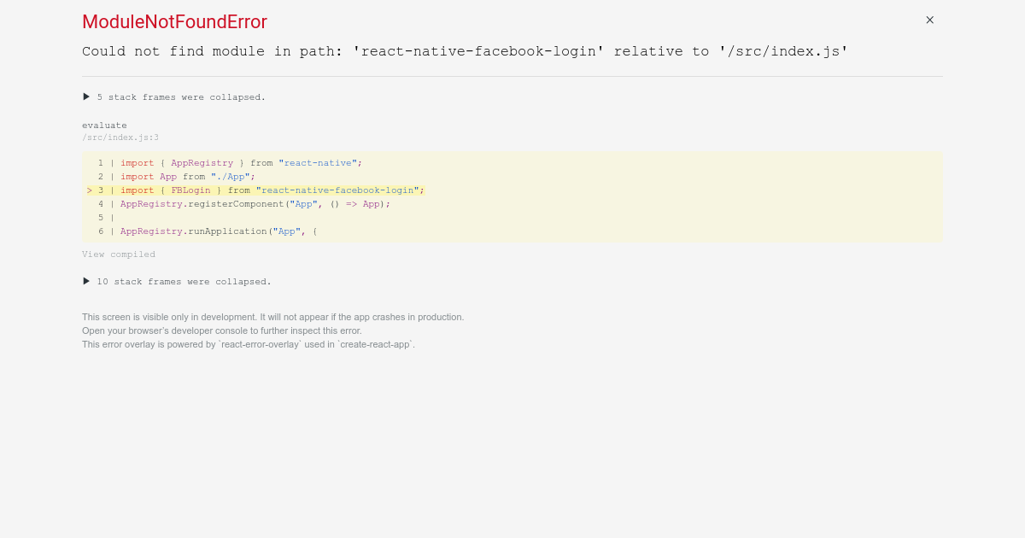
Task: Click 'This screen is visible only in development' note
Action: [273, 317]
